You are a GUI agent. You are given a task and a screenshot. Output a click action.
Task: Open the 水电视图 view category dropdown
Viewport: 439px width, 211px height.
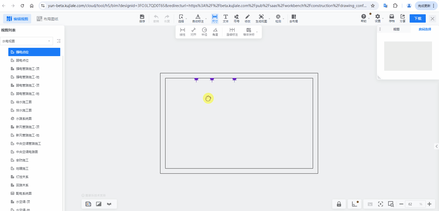(x=26, y=41)
